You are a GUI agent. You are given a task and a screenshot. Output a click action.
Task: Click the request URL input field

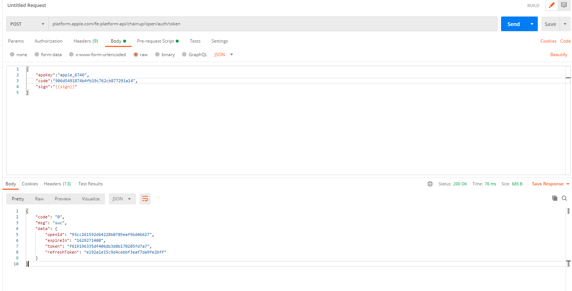tap(273, 24)
